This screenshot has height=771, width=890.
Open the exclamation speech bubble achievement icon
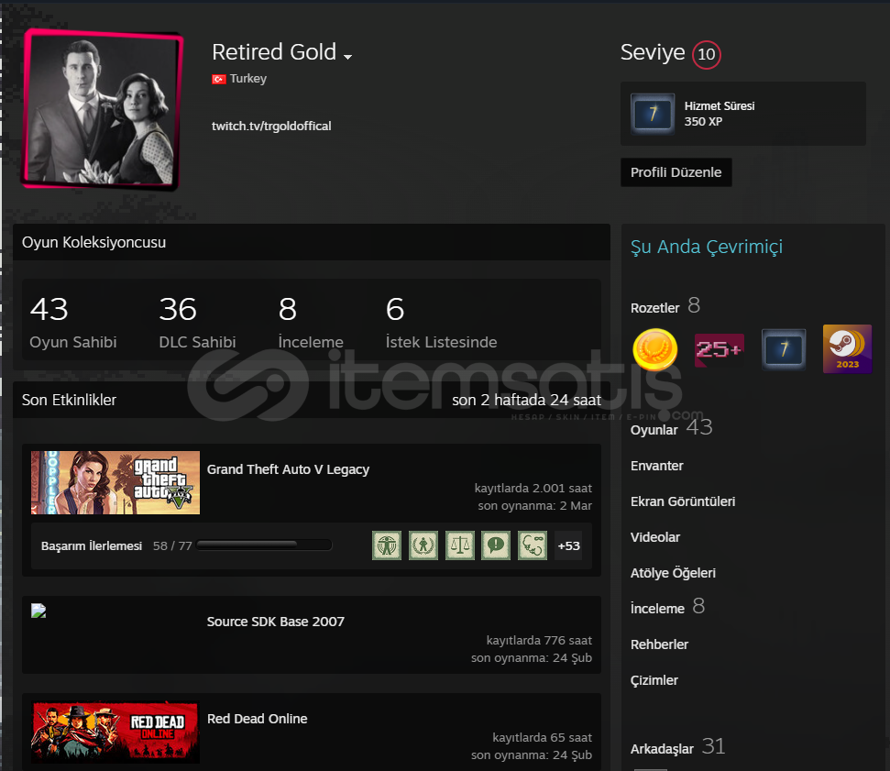pos(496,545)
